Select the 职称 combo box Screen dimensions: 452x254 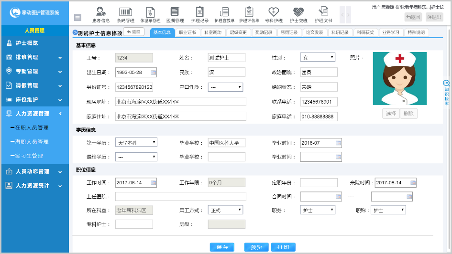point(388,210)
